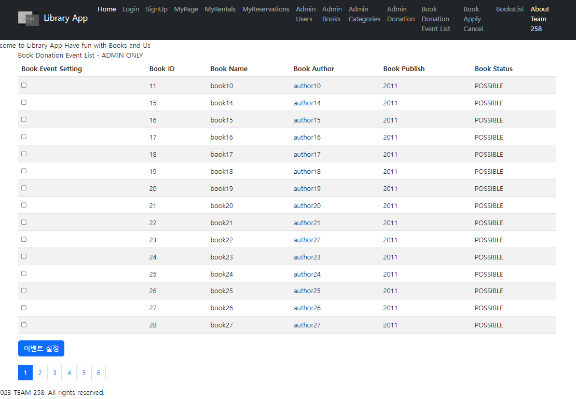Enable event setting for book17

(24, 154)
